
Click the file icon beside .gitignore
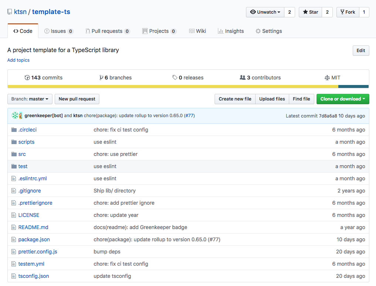(14, 191)
